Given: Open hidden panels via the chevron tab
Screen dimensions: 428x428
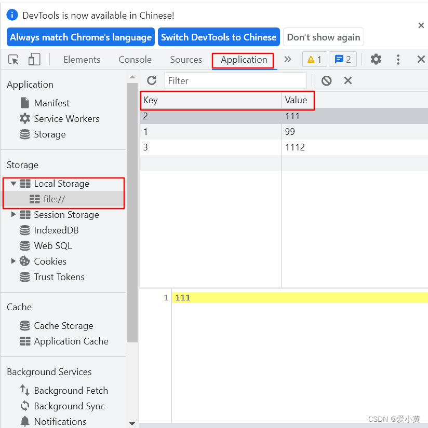Looking at the screenshot, I should tap(288, 59).
